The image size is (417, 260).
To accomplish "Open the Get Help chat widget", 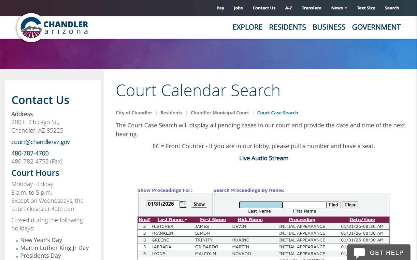I will coord(379,253).
